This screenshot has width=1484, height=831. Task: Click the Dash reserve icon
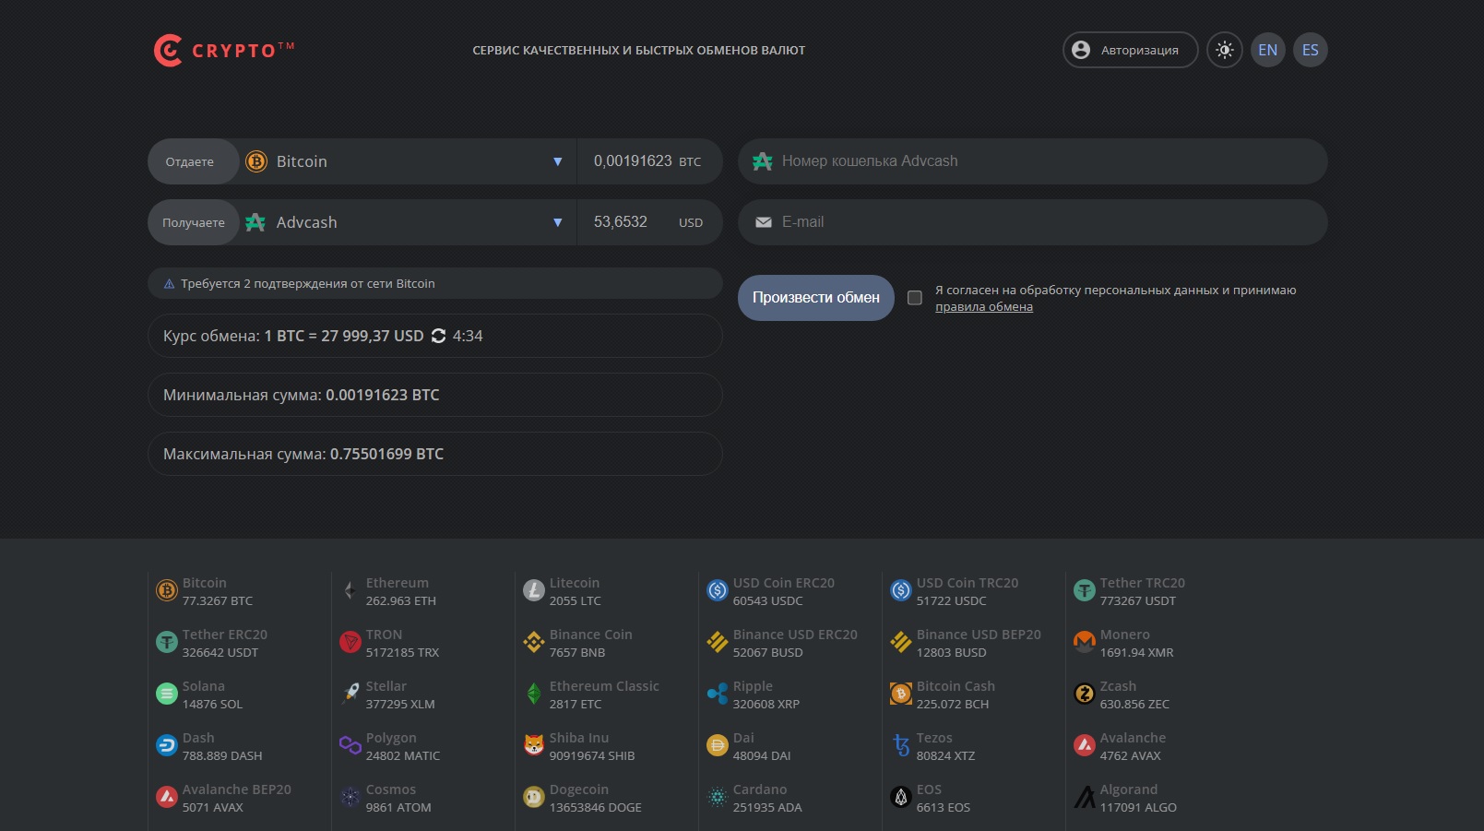(167, 745)
